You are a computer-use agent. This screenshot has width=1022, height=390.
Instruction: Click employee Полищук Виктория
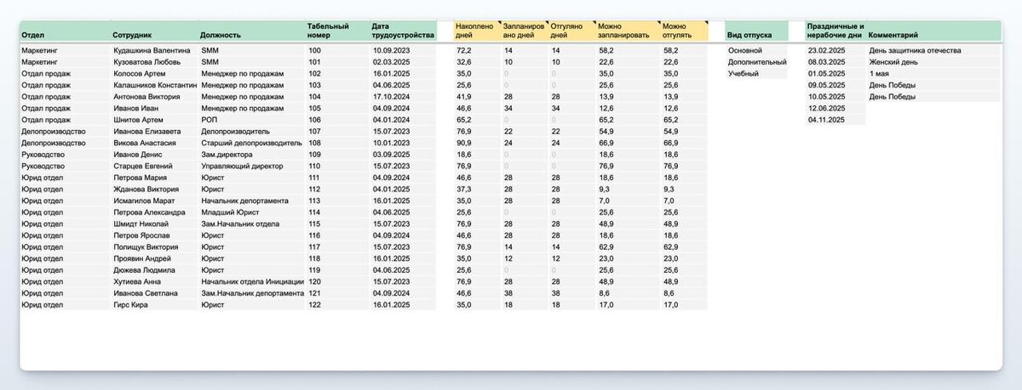[x=146, y=246]
